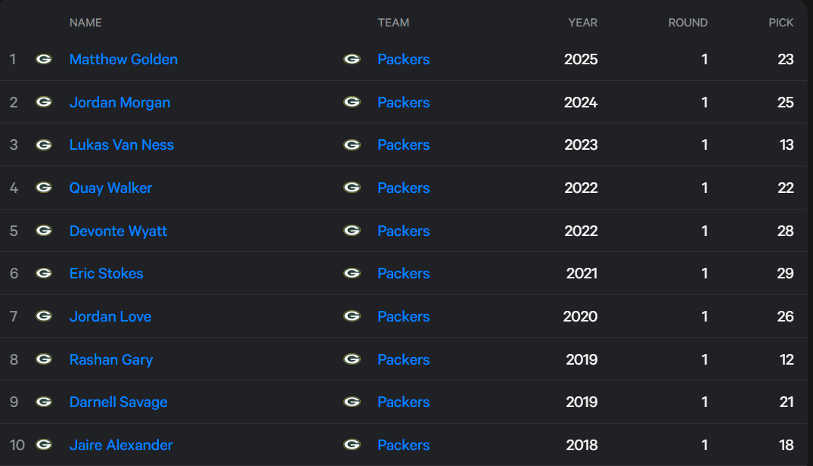Sort table by YEAR column header

coord(583,23)
